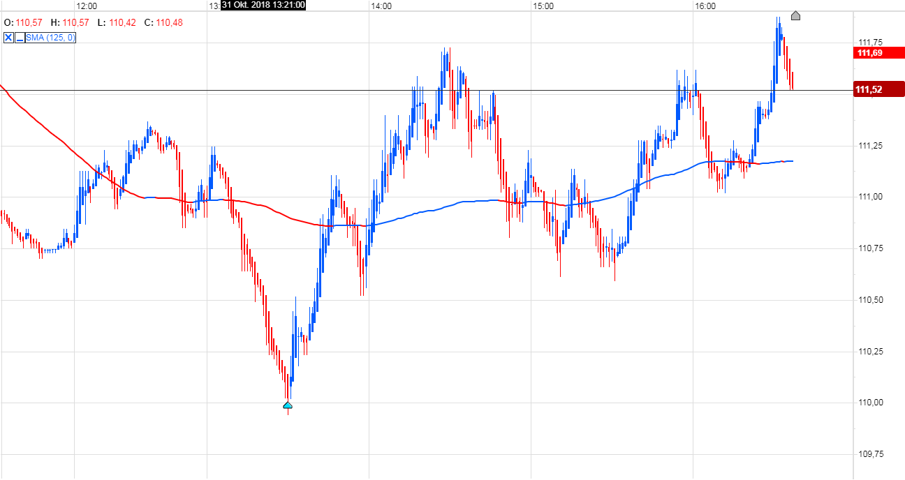Select the 12:00 time axis marker
The image size is (905, 480).
click(x=86, y=5)
